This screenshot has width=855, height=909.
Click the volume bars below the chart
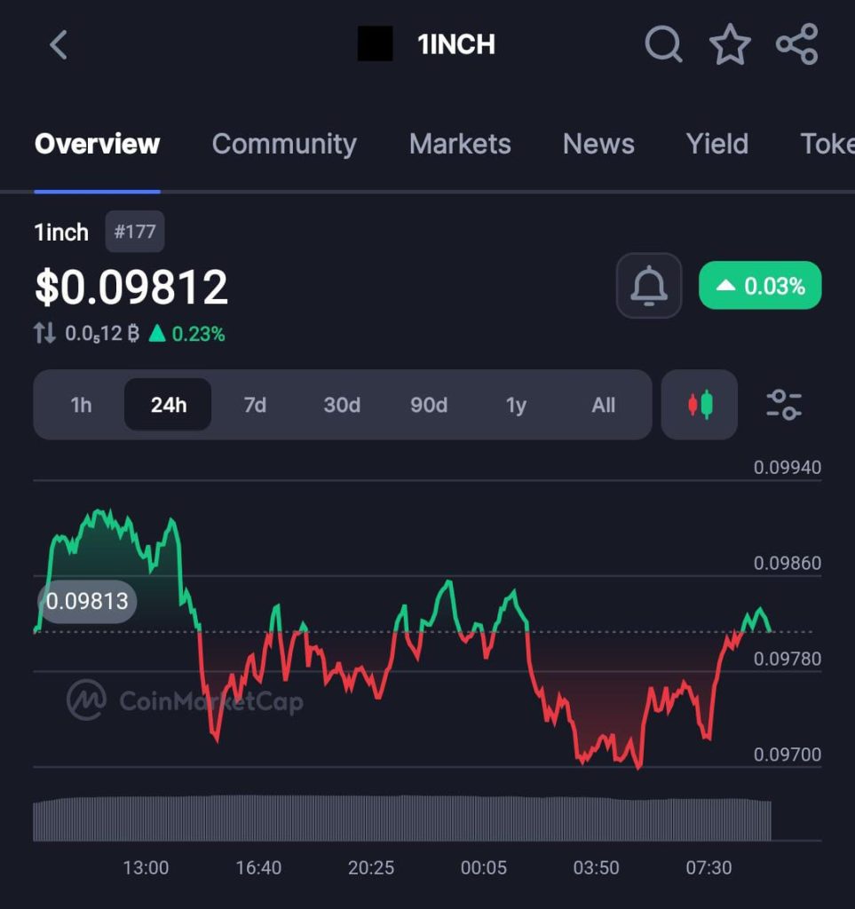[402, 818]
